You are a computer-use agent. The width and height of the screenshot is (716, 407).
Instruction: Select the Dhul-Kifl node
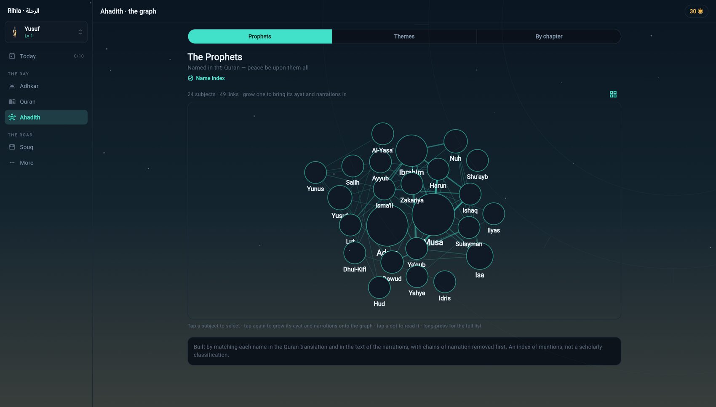(x=355, y=253)
